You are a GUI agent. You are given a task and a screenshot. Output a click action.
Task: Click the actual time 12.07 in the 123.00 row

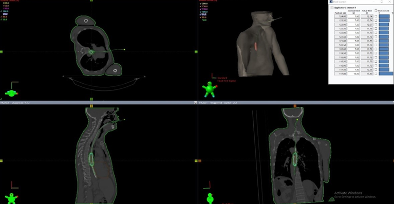[x=367, y=24]
